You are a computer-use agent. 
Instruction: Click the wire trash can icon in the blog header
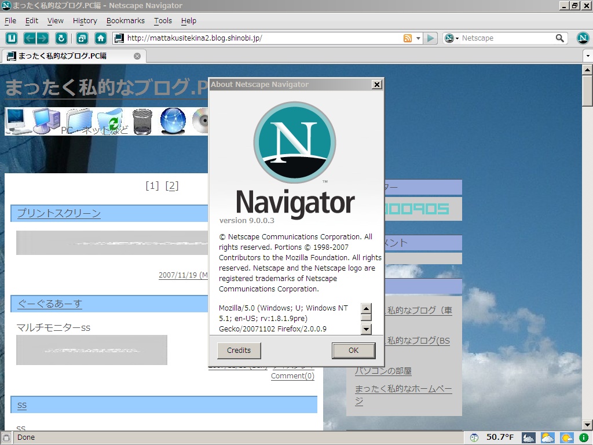click(142, 122)
